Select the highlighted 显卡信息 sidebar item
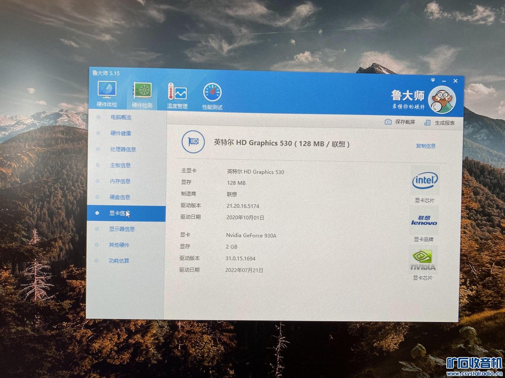 click(126, 213)
